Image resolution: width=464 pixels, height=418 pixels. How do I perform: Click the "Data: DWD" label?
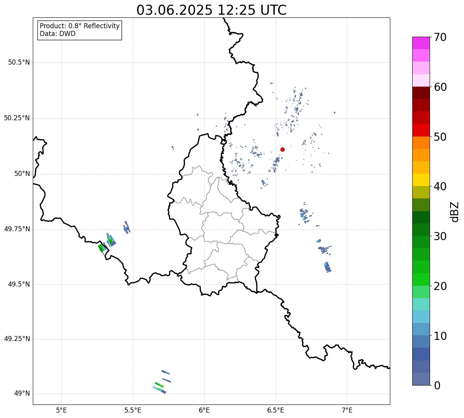coord(58,34)
